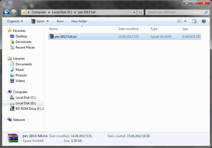The height and width of the screenshot is (148, 212).
Task: Open Local Disk (C:) in sidebar
Action: tap(26, 98)
